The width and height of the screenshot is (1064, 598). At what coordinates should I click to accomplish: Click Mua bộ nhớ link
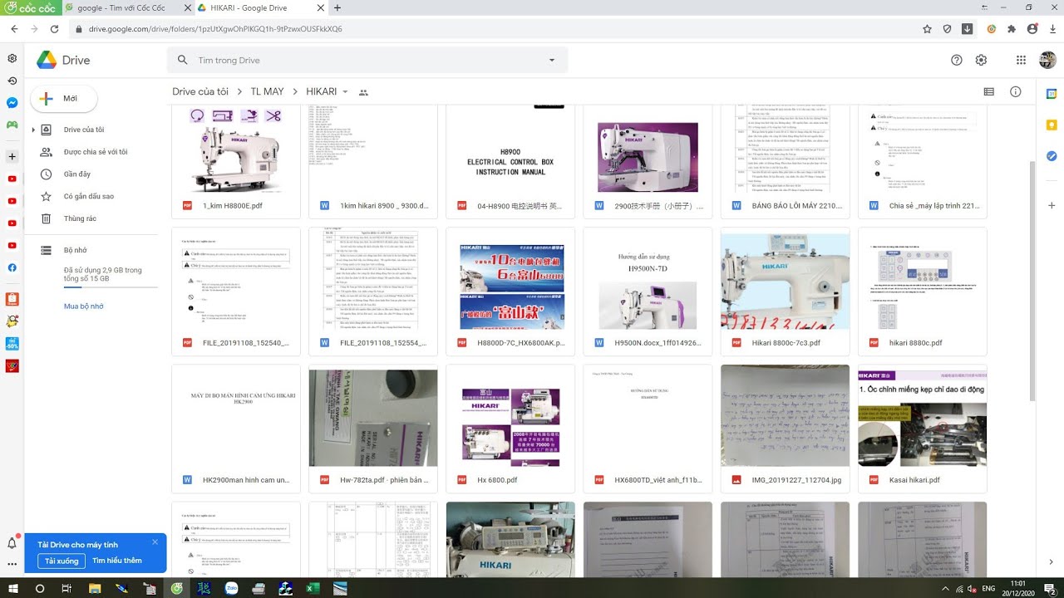84,306
